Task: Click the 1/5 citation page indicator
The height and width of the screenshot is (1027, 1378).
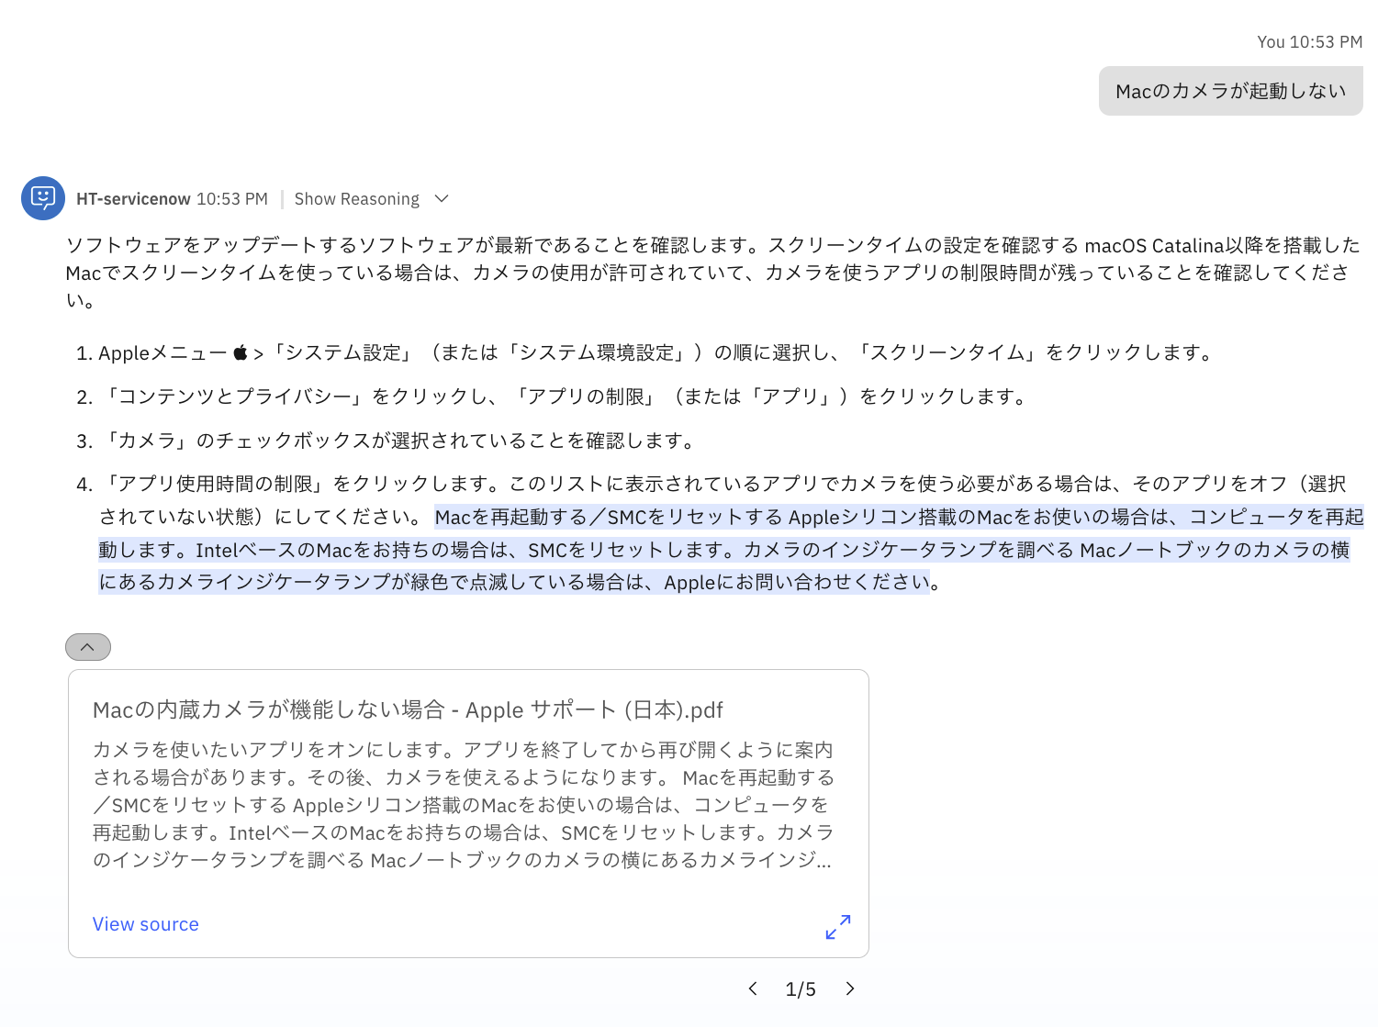Action: [x=801, y=989]
